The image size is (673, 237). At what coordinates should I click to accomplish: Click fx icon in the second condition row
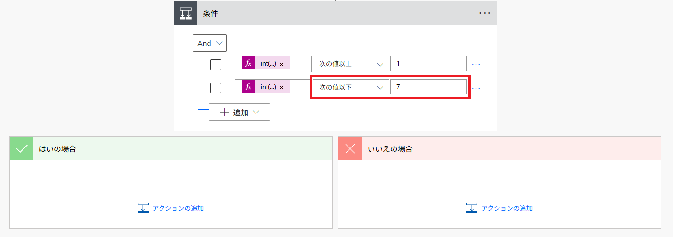coord(248,87)
